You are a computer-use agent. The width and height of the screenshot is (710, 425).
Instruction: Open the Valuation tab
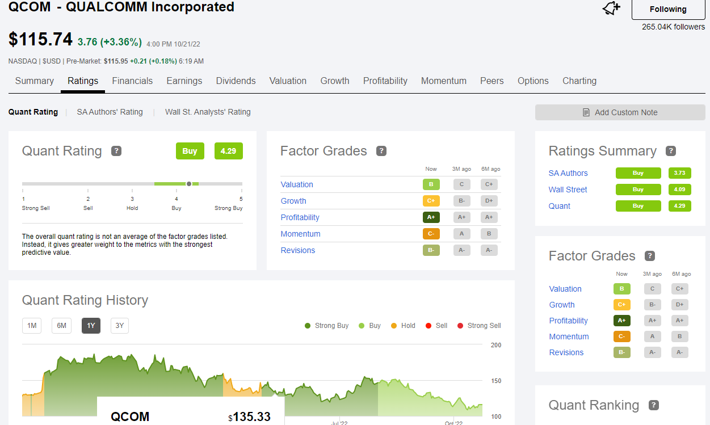coord(288,81)
